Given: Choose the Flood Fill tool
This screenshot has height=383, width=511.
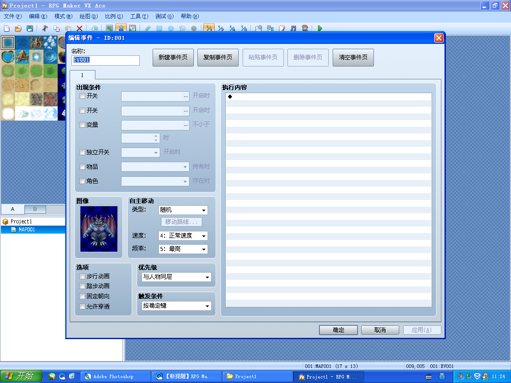Looking at the screenshot, I should [182, 28].
